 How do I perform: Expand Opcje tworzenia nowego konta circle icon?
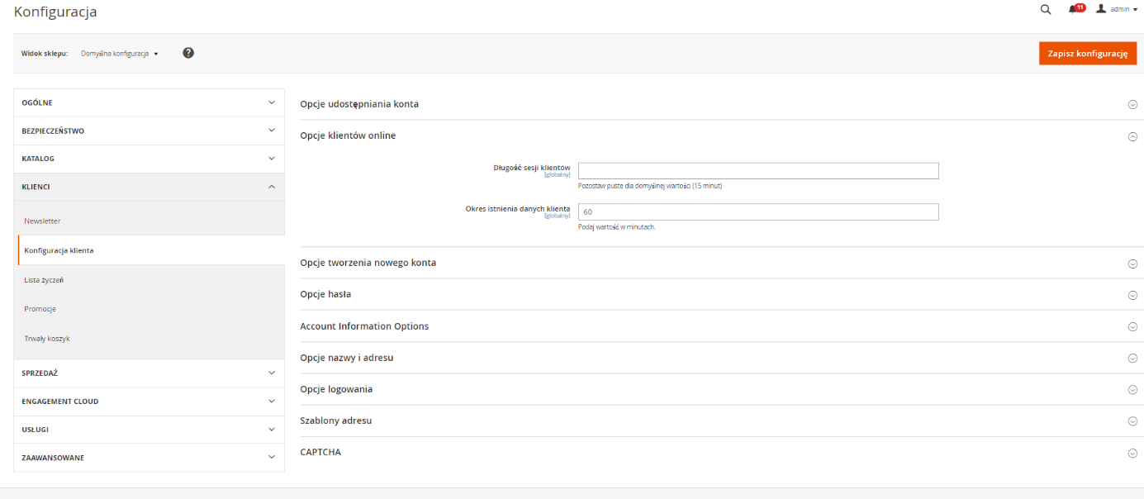(x=1132, y=264)
